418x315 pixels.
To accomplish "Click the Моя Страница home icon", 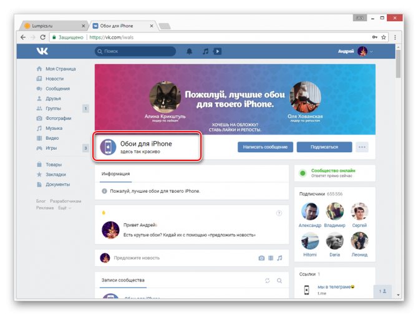I will tap(39, 69).
